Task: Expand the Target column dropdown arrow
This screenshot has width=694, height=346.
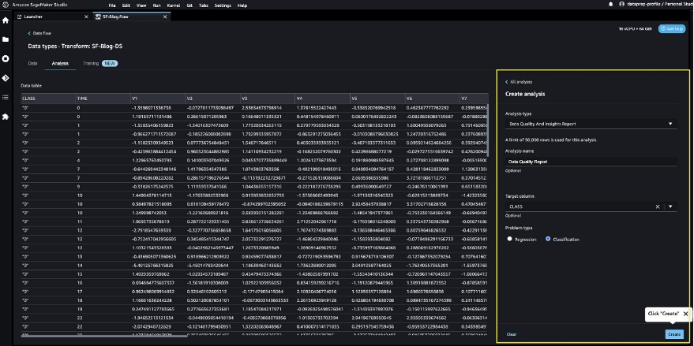Action: tap(670, 206)
